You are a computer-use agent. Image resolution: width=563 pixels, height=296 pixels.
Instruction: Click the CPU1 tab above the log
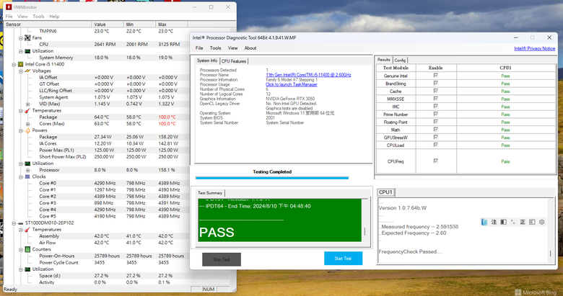point(385,192)
